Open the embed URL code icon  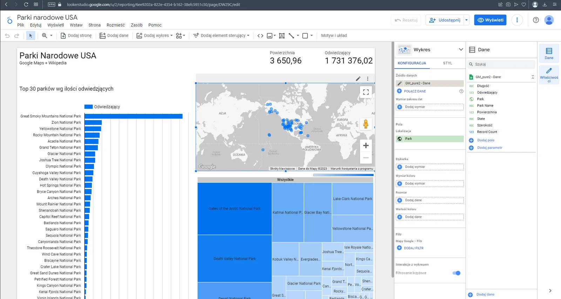pos(260,35)
